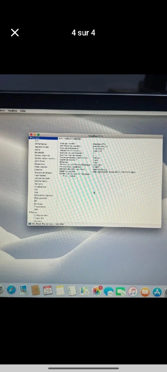Click the "Numéro de série (système)" label
The image size is (167, 372).
point(72,169)
